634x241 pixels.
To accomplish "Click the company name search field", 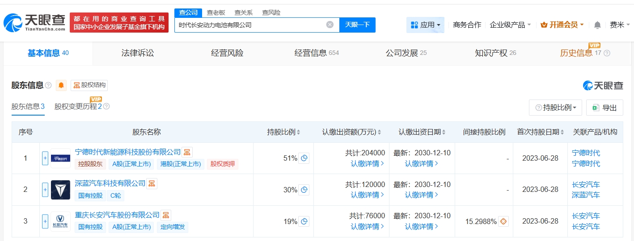I will pos(250,25).
